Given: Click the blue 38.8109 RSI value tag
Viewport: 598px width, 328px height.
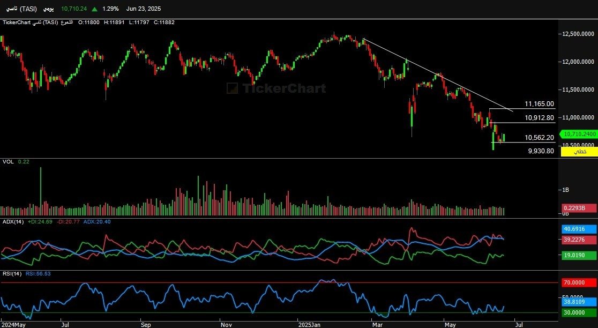Looking at the screenshot, I should tap(579, 302).
